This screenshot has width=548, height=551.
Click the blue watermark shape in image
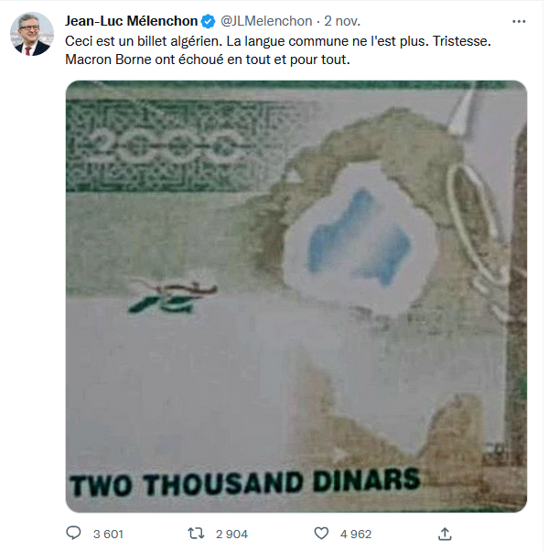(x=360, y=236)
